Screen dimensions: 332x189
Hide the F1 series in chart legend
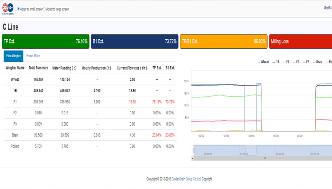[286, 62]
